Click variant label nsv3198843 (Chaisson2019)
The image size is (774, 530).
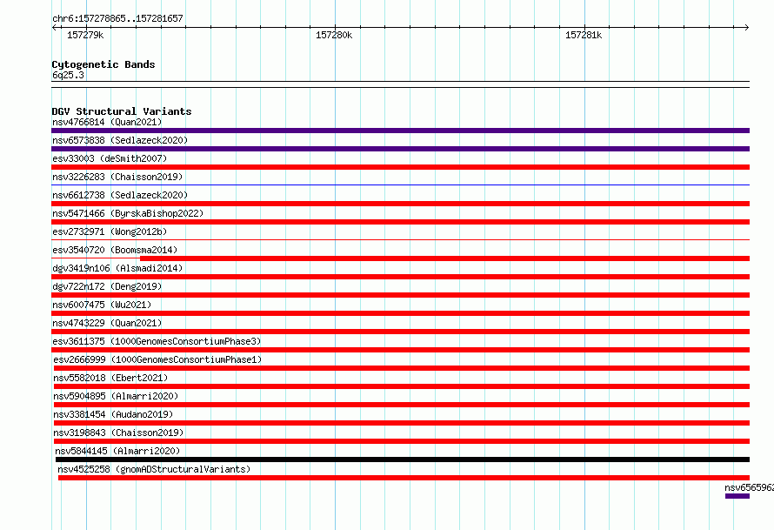click(118, 433)
